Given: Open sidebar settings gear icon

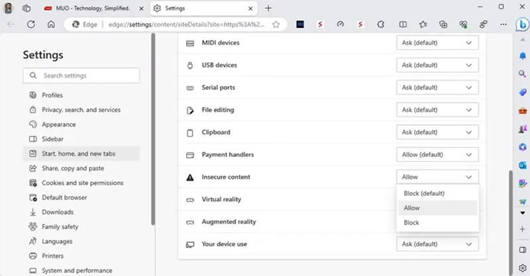Looking at the screenshot, I should tap(522, 267).
